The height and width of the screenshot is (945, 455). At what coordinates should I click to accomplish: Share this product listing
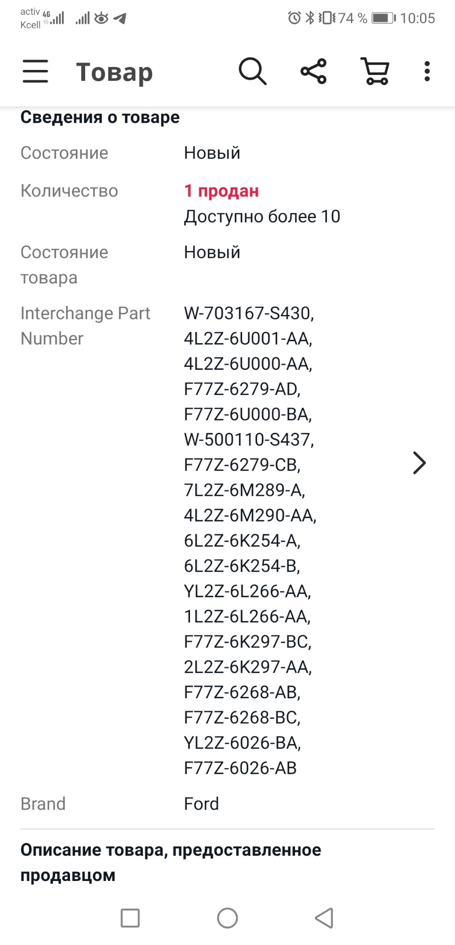[x=314, y=71]
